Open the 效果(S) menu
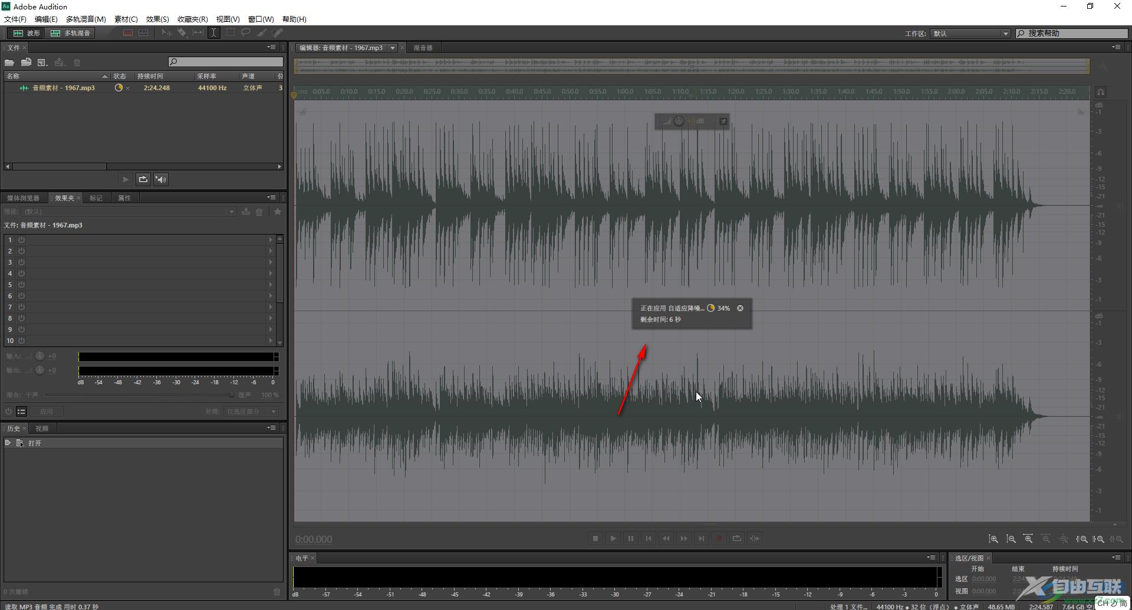 tap(157, 19)
